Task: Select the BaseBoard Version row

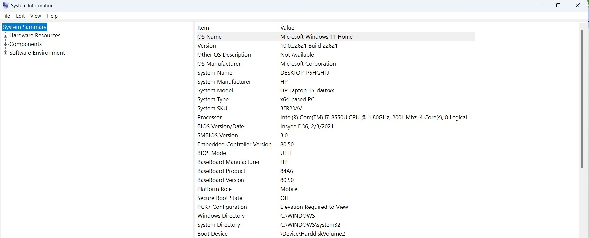Action: (x=335, y=180)
